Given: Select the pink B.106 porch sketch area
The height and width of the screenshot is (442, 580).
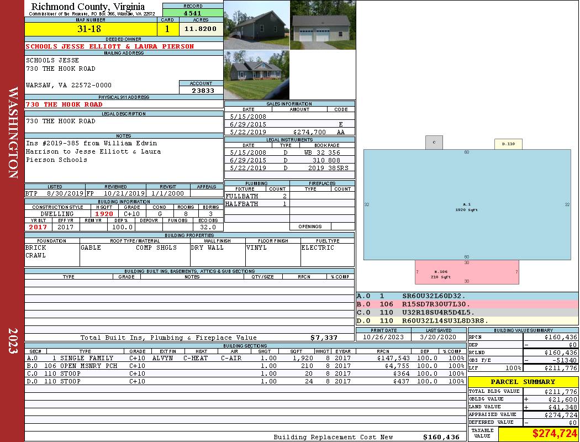Looking at the screenshot, I should [467, 272].
